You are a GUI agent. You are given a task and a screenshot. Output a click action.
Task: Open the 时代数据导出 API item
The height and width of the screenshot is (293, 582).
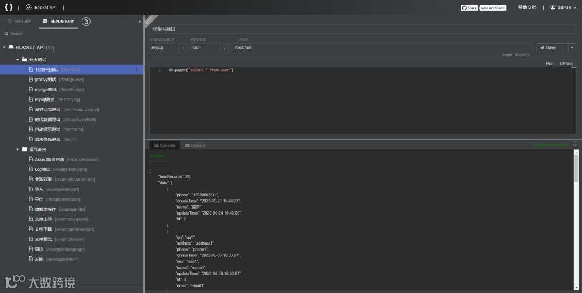(x=71, y=119)
